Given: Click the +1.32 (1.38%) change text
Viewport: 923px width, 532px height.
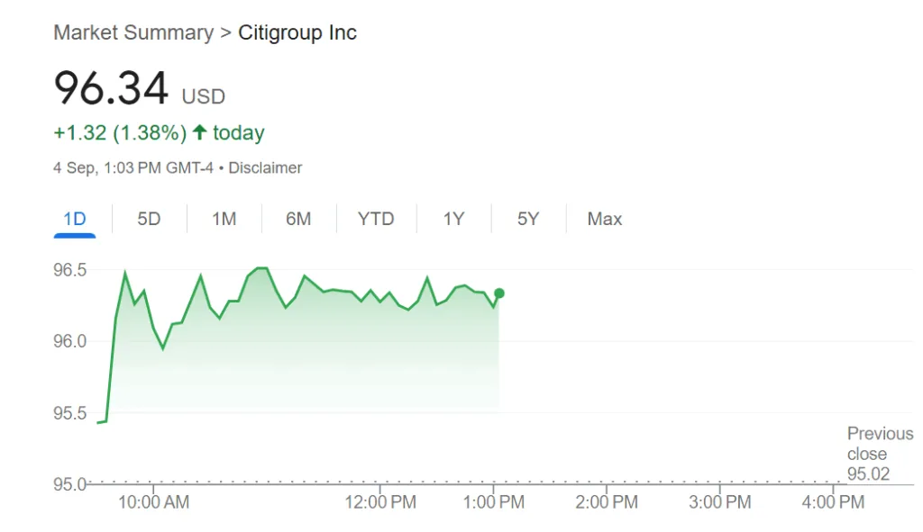Looking at the screenshot, I should pos(120,133).
